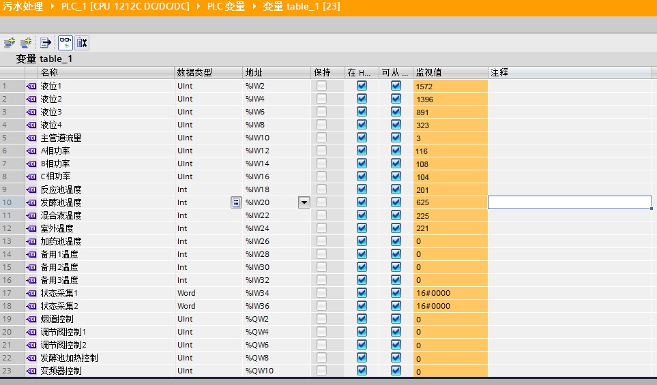The width and height of the screenshot is (657, 385).
Task: Click the tag icon of 状态采集1 row
Action: (31, 294)
